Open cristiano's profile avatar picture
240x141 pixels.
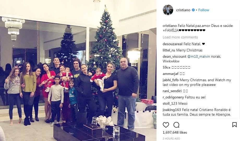tap(168, 10)
